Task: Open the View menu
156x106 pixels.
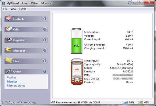Action: (x=13, y=9)
